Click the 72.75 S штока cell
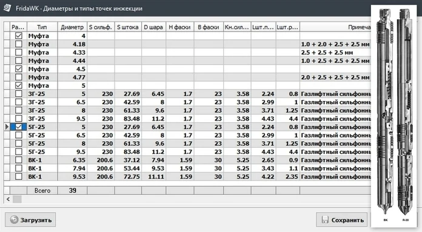 coord(128,177)
